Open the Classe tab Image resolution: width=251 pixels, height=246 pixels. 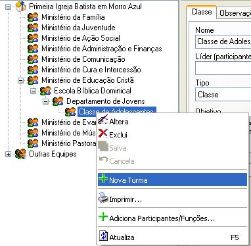pyautogui.click(x=201, y=12)
